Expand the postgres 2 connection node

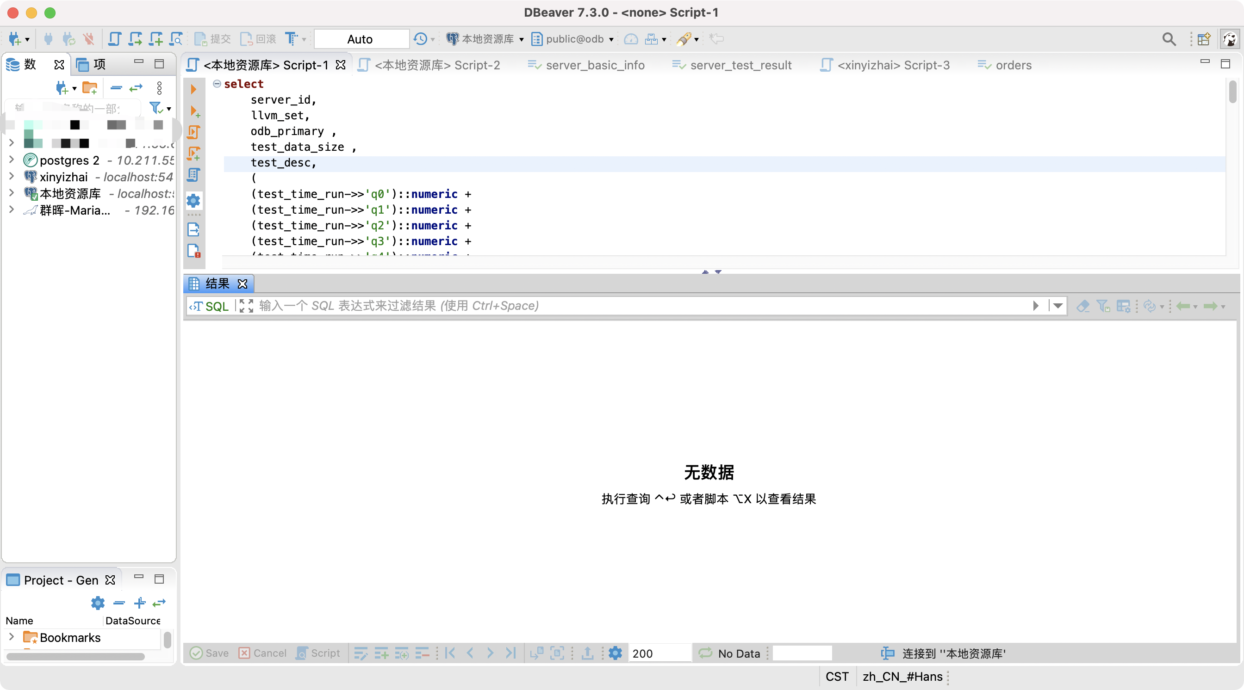12,160
